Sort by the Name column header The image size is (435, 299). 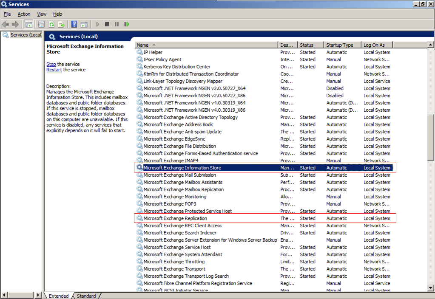point(206,45)
